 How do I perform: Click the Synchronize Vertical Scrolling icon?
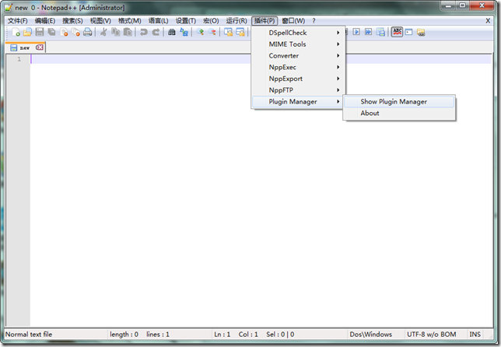(x=228, y=32)
